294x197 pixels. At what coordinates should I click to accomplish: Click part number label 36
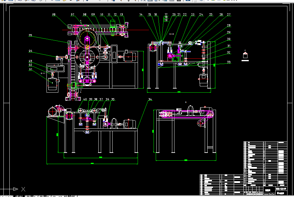click(107, 99)
